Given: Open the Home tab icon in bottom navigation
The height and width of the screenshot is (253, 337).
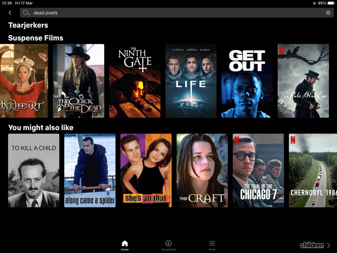Looking at the screenshot, I should pos(124,243).
